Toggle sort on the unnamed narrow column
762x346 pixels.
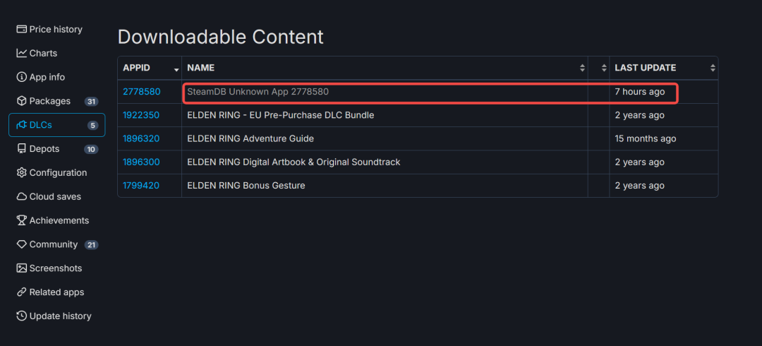click(604, 68)
